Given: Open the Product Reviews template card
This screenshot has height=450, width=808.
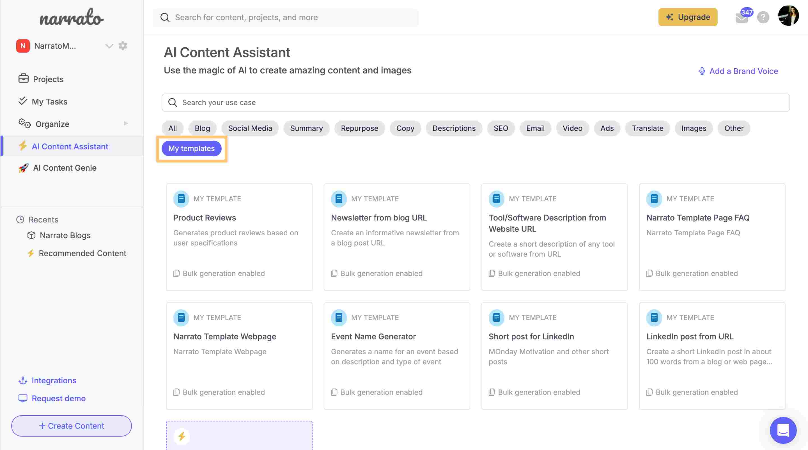Looking at the screenshot, I should [239, 237].
